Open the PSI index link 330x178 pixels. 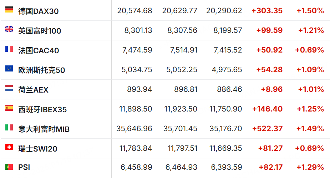pyautogui.click(x=24, y=167)
